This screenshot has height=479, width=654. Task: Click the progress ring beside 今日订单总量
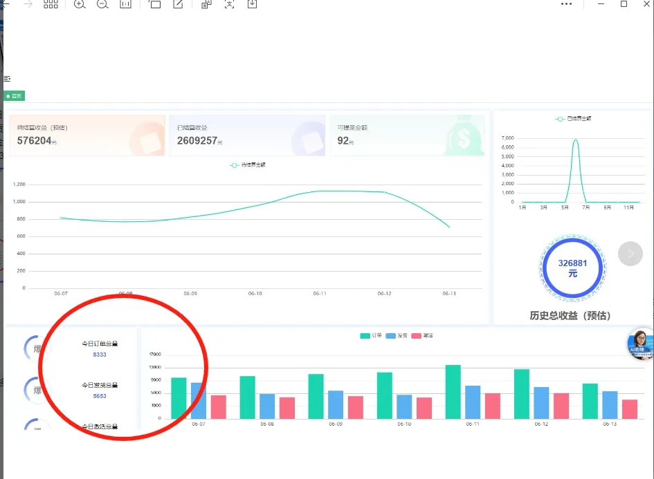[x=37, y=348]
